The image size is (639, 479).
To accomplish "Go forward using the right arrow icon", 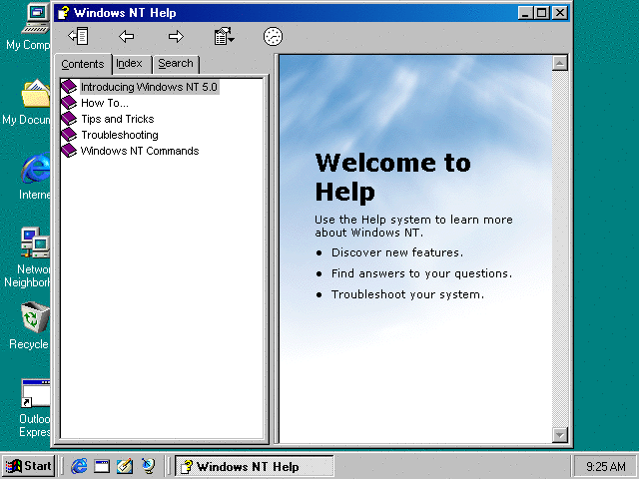I will [176, 37].
